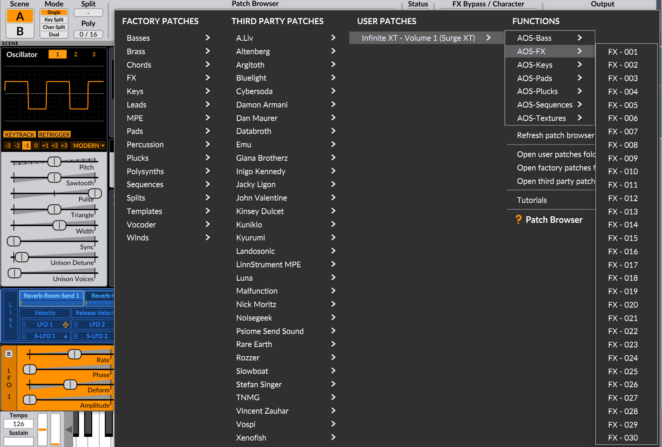Screen dimensions: 662x447
Task: Click the menu icon left of S-LFO 2
Action: (76, 336)
